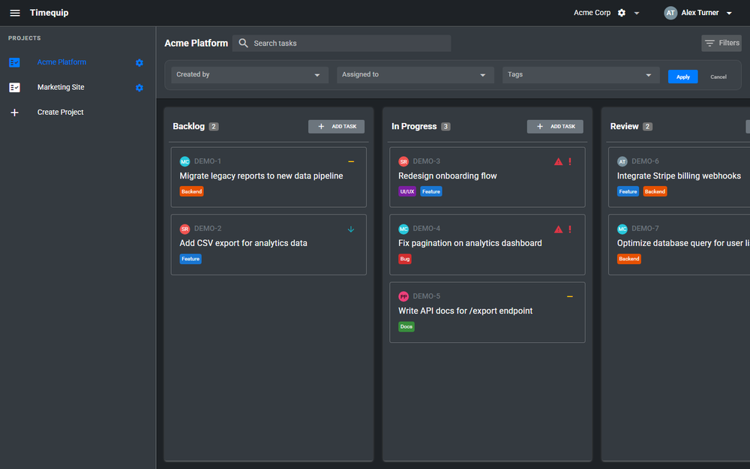The height and width of the screenshot is (469, 750).
Task: Click PP avatar on DEMO-5 card
Action: pyautogui.click(x=403, y=296)
